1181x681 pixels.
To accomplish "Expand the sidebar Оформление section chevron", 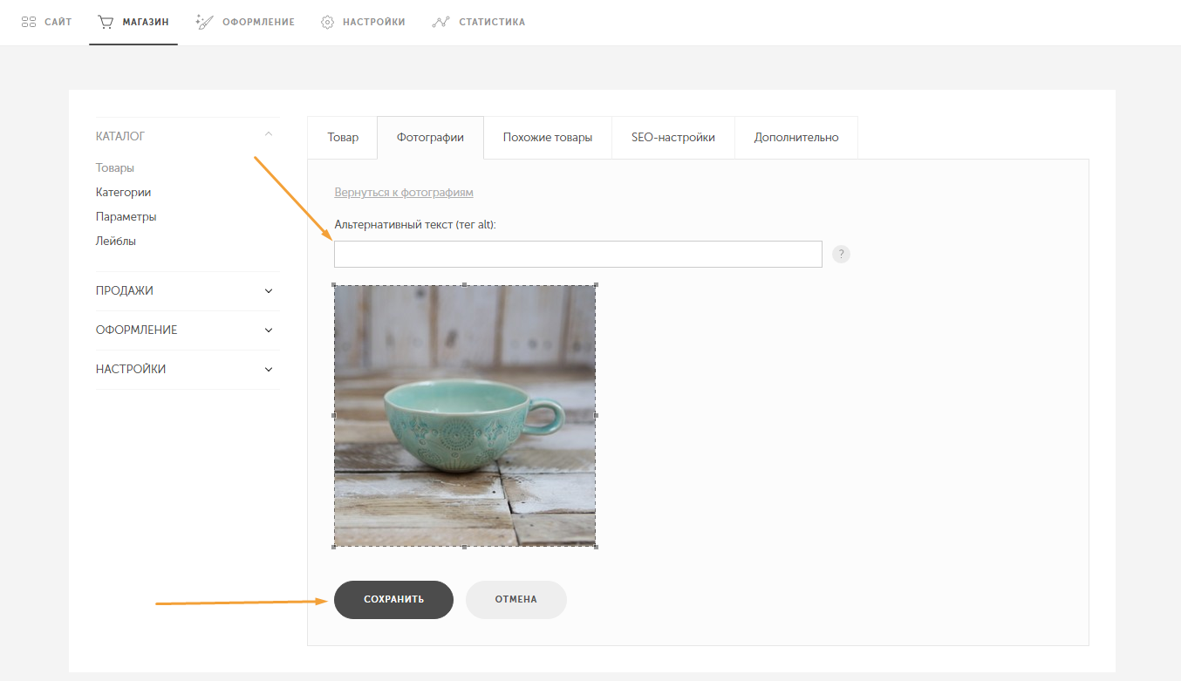I will (269, 330).
